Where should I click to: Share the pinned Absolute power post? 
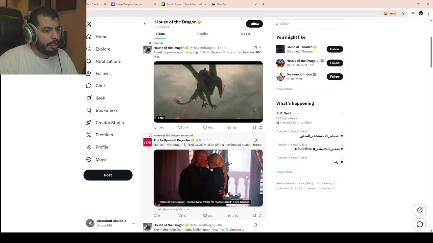pos(261,127)
